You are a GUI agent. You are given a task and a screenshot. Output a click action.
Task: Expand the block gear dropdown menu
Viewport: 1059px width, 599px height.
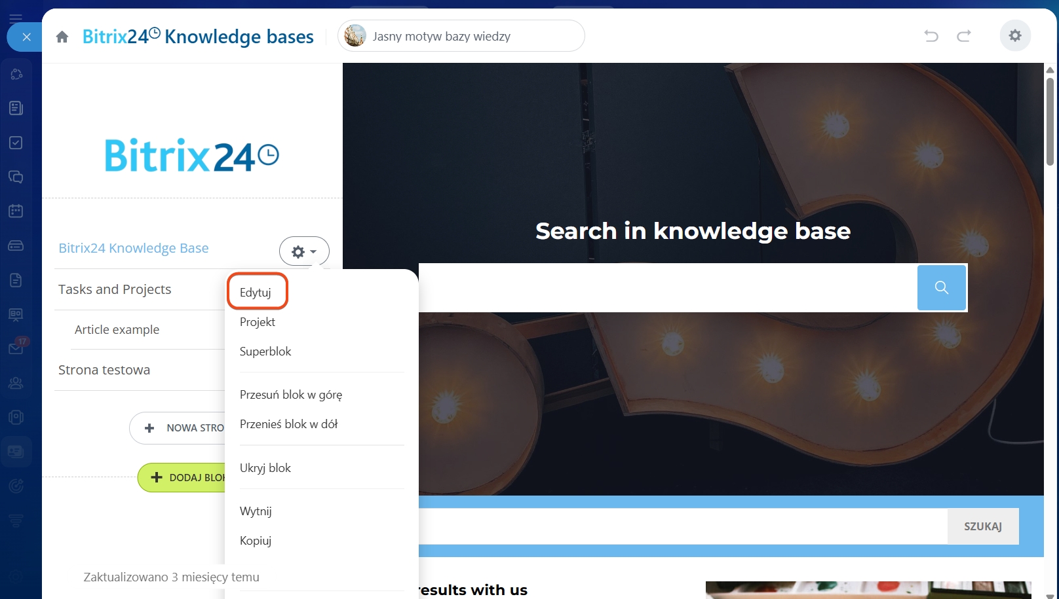click(304, 252)
